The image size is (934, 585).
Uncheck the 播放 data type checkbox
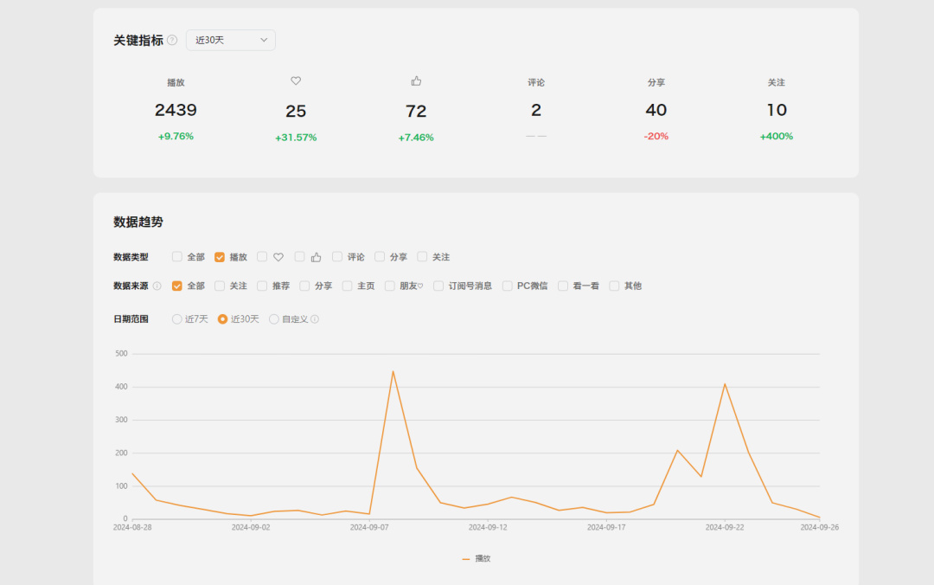pyautogui.click(x=219, y=257)
